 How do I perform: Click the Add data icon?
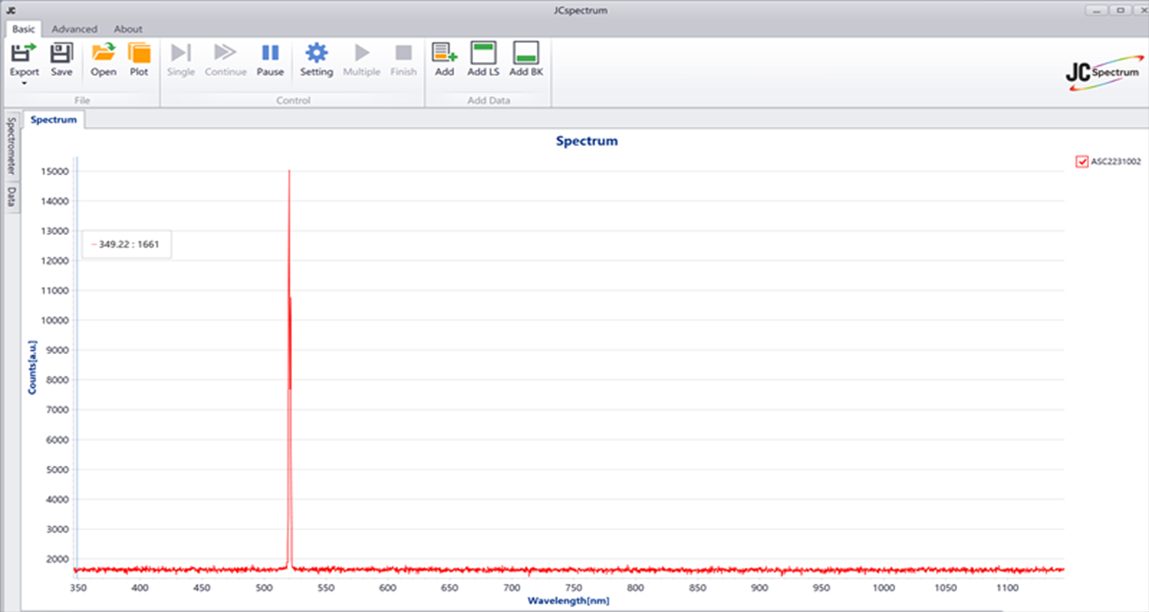point(444,54)
